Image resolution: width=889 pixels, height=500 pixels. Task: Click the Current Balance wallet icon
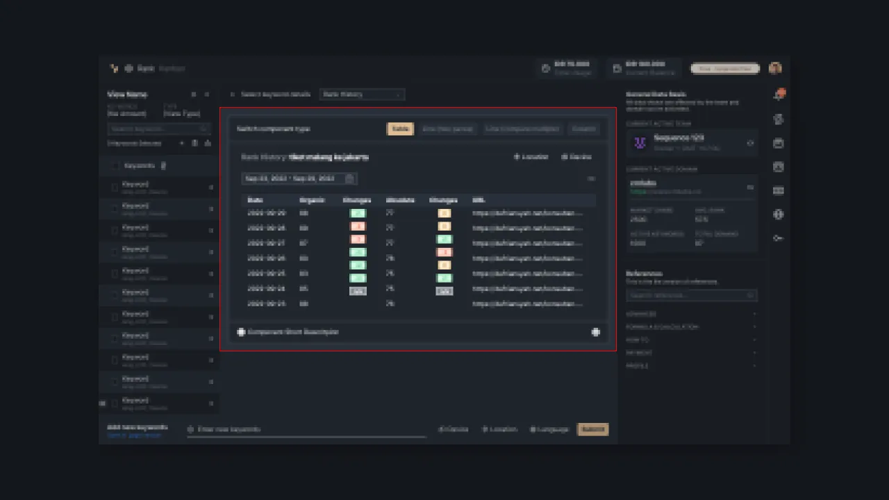point(617,69)
